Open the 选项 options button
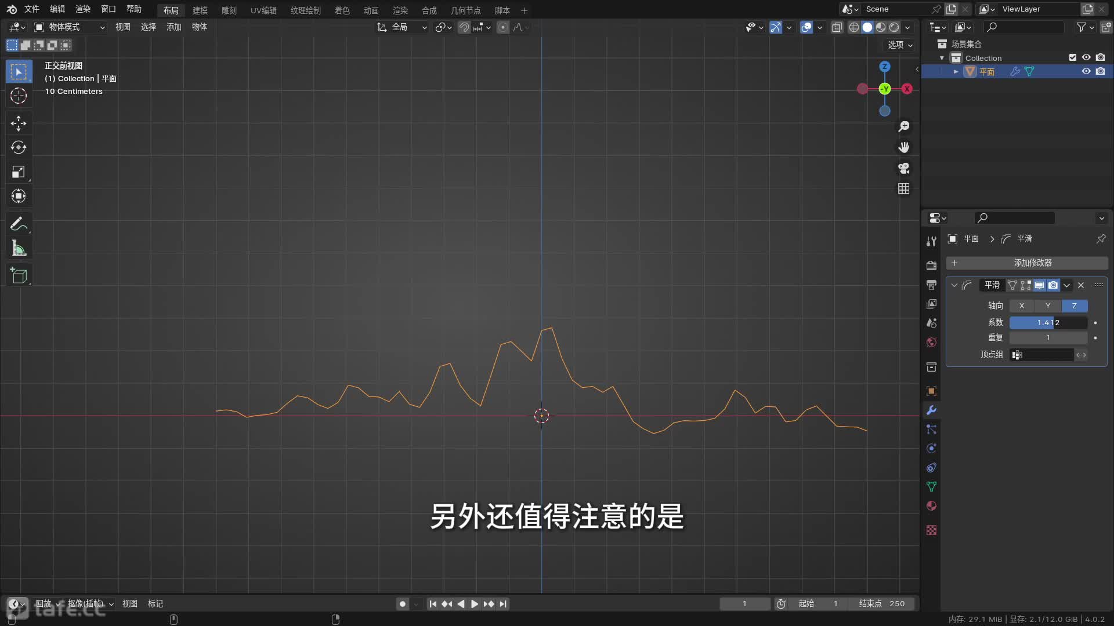The width and height of the screenshot is (1114, 626). point(900,45)
